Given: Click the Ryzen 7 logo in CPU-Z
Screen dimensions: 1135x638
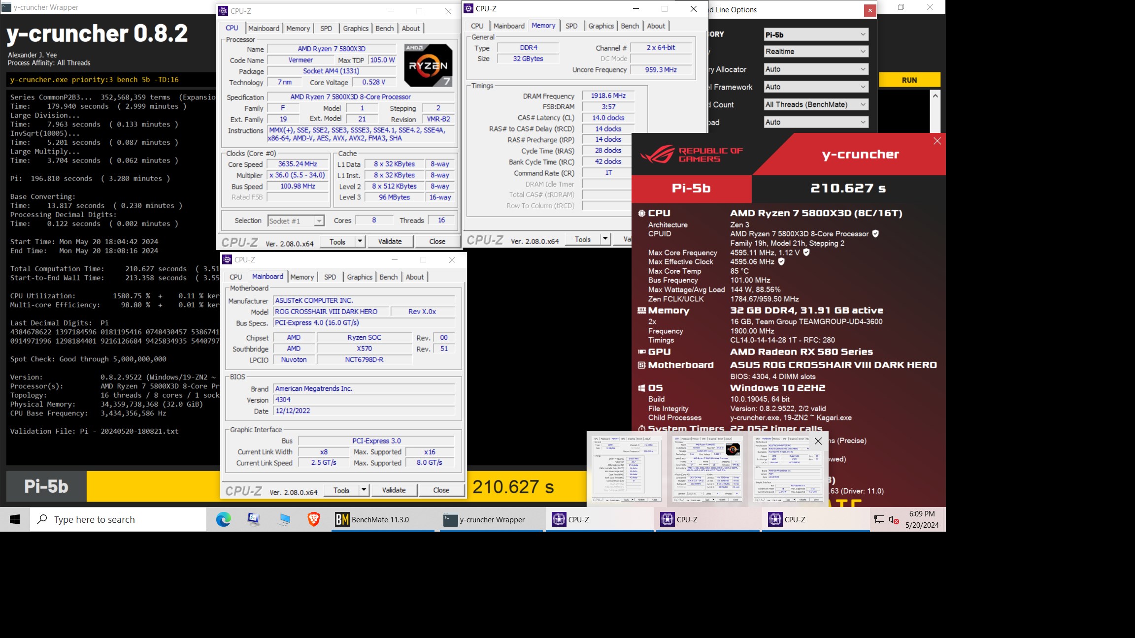Looking at the screenshot, I should [x=428, y=65].
